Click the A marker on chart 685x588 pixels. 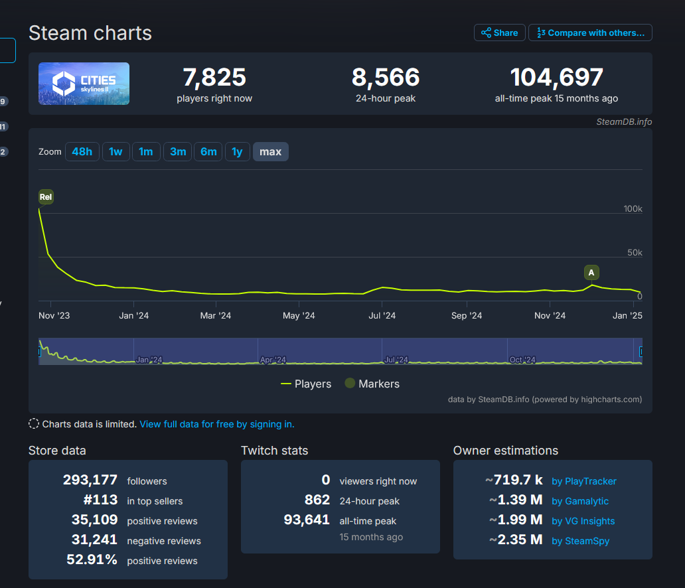(591, 272)
